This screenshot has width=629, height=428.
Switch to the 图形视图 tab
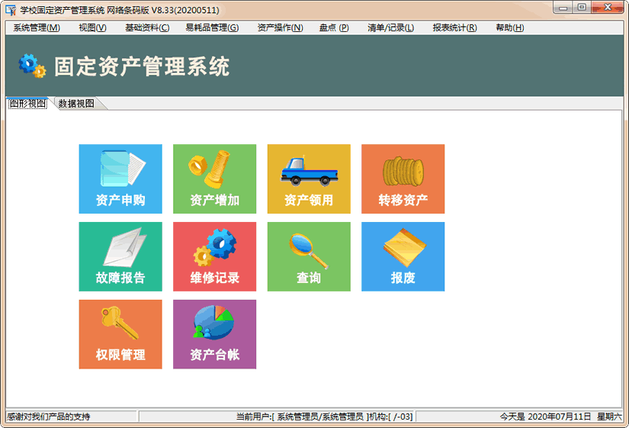(x=27, y=104)
